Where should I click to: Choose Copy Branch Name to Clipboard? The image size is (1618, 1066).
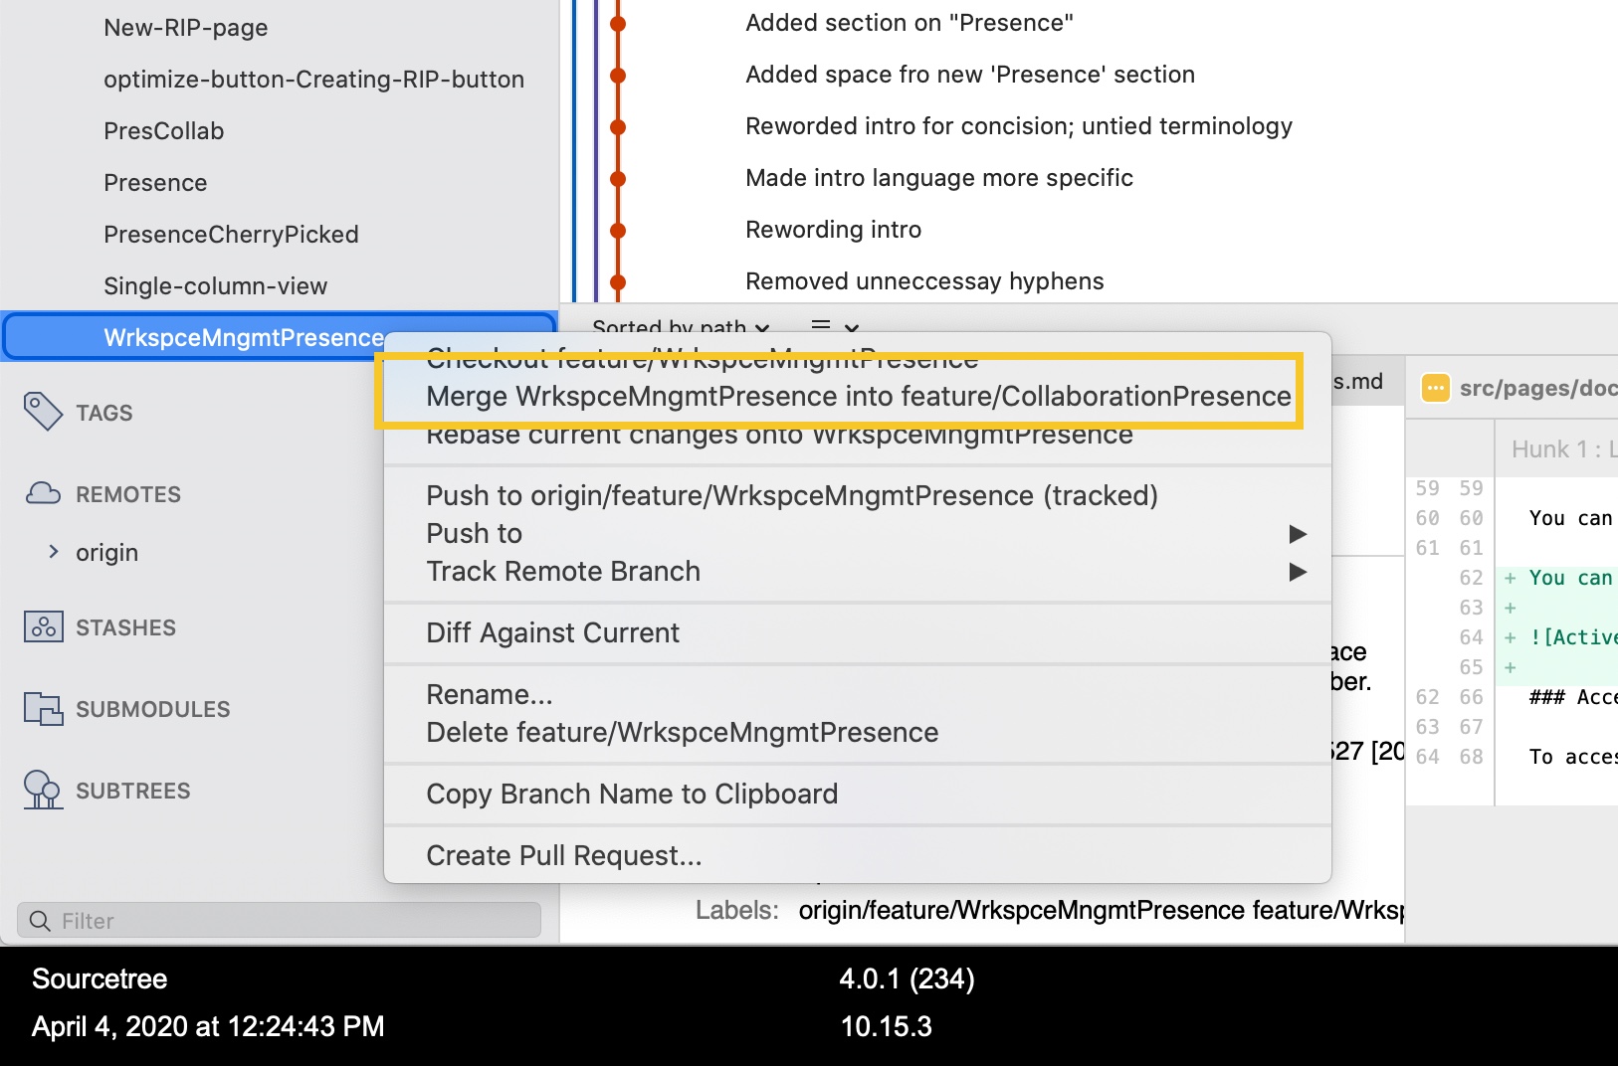858,794
